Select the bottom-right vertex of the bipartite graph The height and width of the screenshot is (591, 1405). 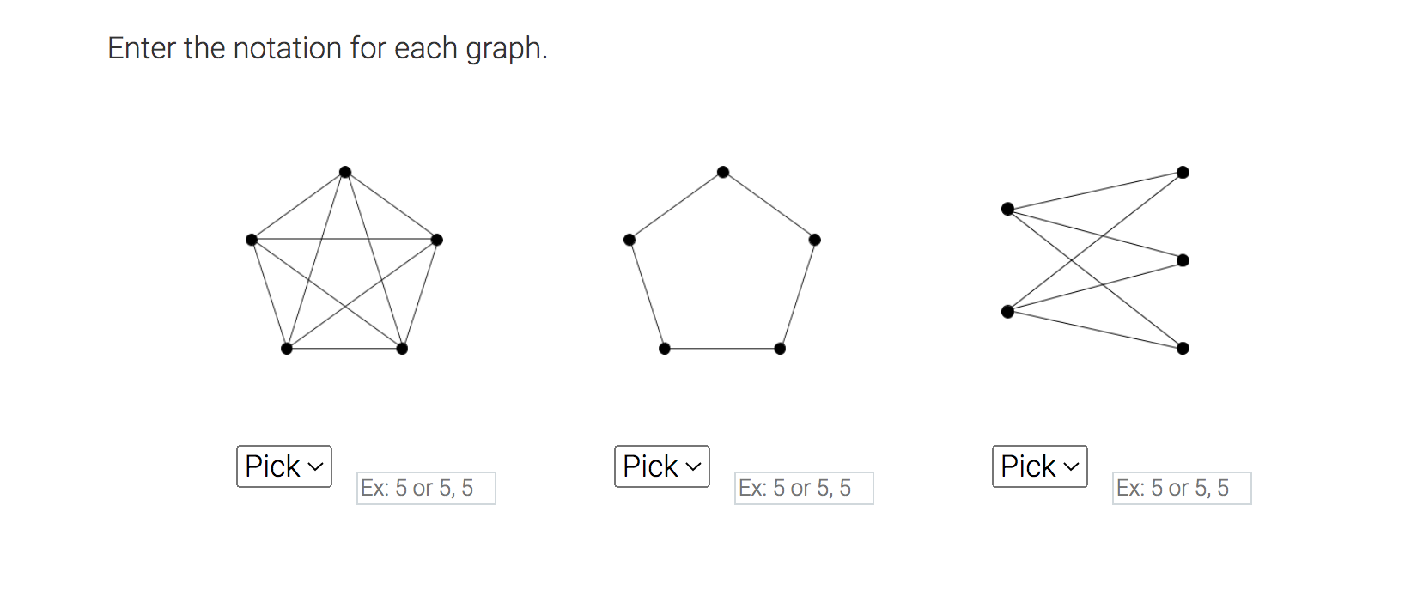[x=1183, y=349]
